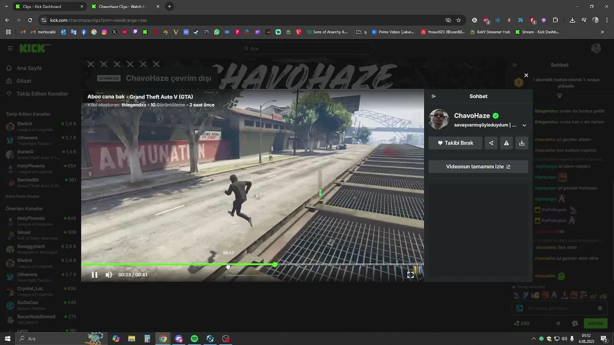Switch to ChavoHaze Clips browser tab
Viewport: 614px width, 345px height.
click(125, 7)
